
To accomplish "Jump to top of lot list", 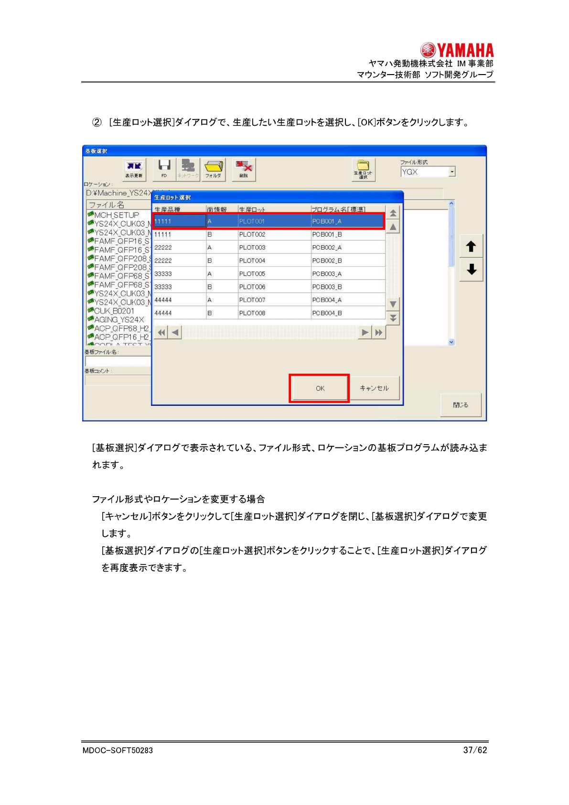I will tap(393, 213).
